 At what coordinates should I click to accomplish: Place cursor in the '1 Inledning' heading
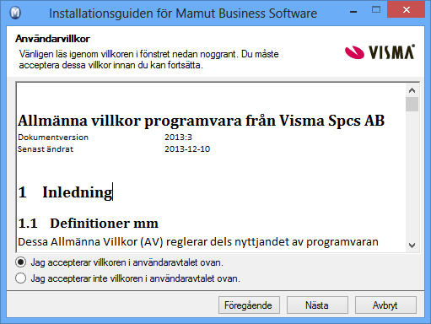click(x=65, y=192)
